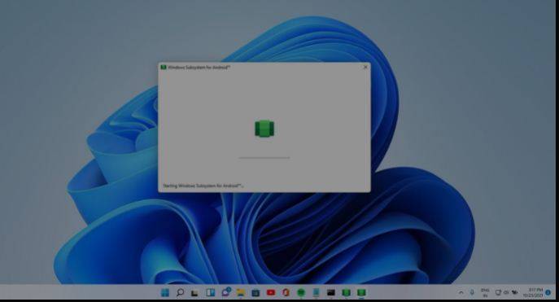Open the blue notification count badge
Image resolution: width=559 pixels, height=302 pixels.
[x=548, y=293]
